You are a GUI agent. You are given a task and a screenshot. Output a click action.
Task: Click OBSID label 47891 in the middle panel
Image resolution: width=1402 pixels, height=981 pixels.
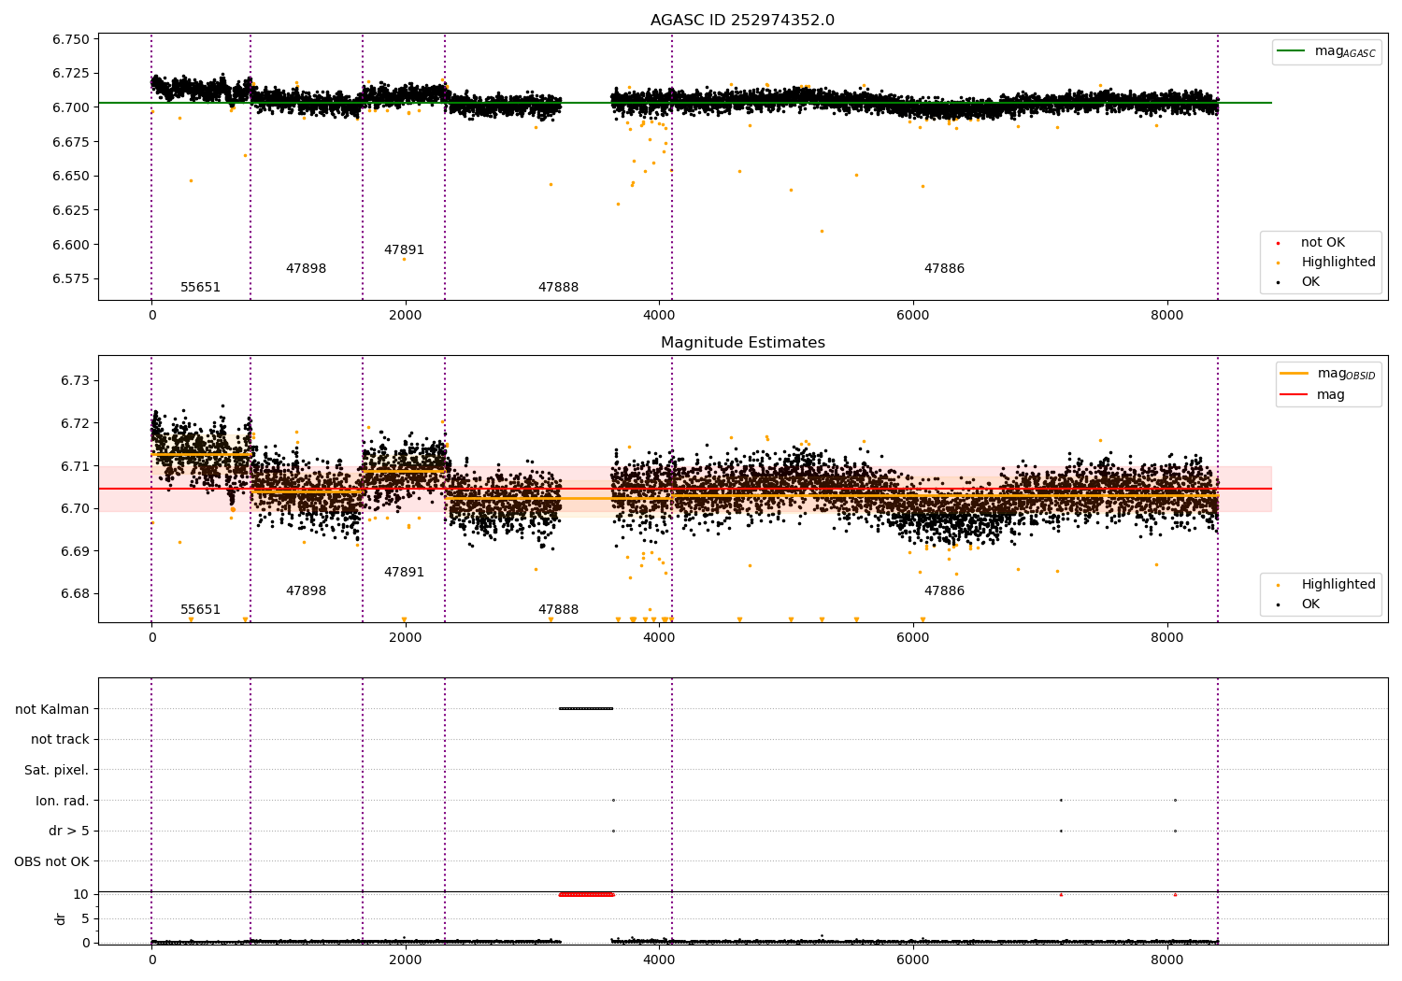tap(404, 573)
